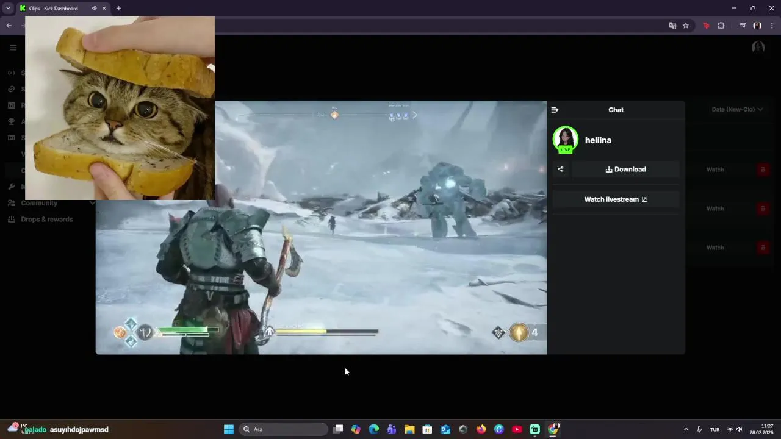This screenshot has width=781, height=439.
Task: Open the translate page icon
Action: (672, 26)
